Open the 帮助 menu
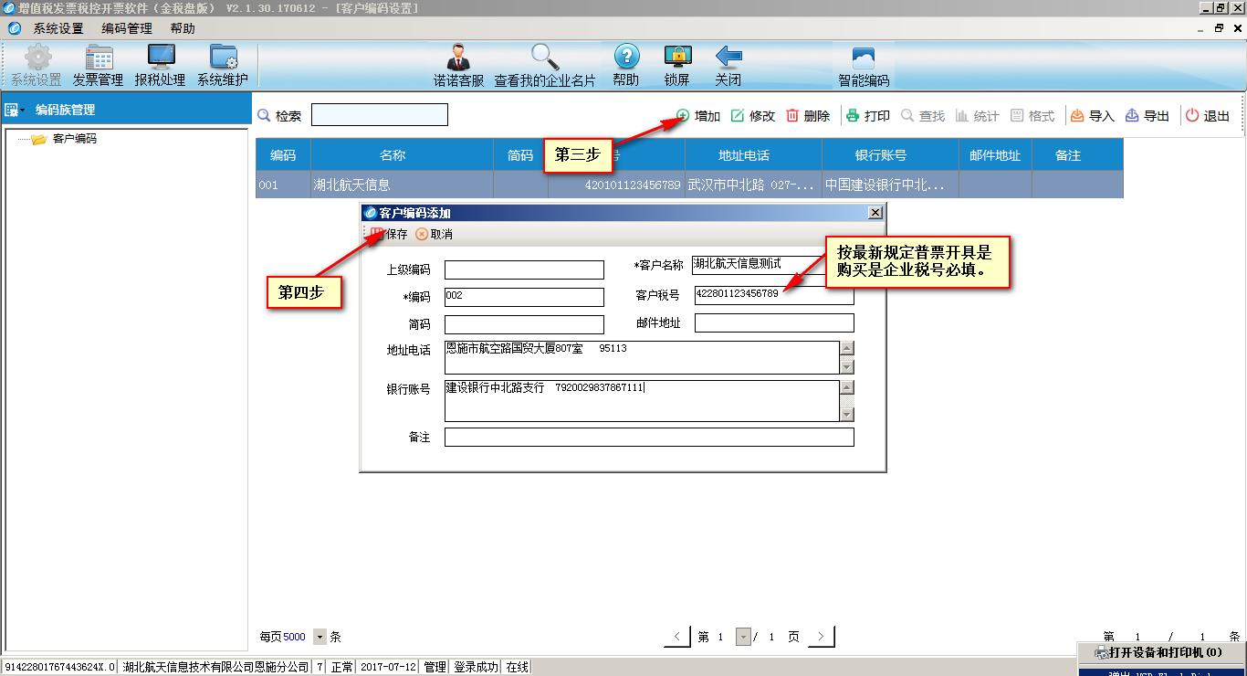 tap(180, 28)
